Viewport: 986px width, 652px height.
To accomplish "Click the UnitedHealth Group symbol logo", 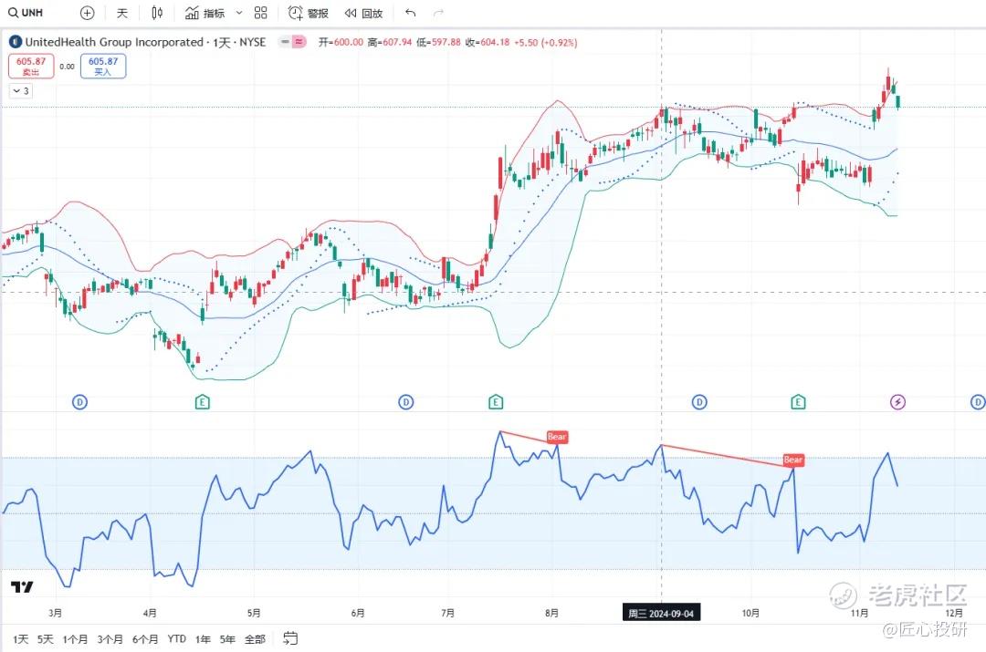I will tap(16, 42).
